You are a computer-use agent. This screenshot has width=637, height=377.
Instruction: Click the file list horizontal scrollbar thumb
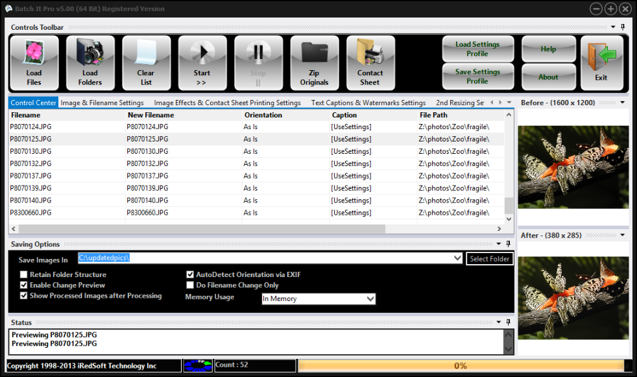[202, 228]
